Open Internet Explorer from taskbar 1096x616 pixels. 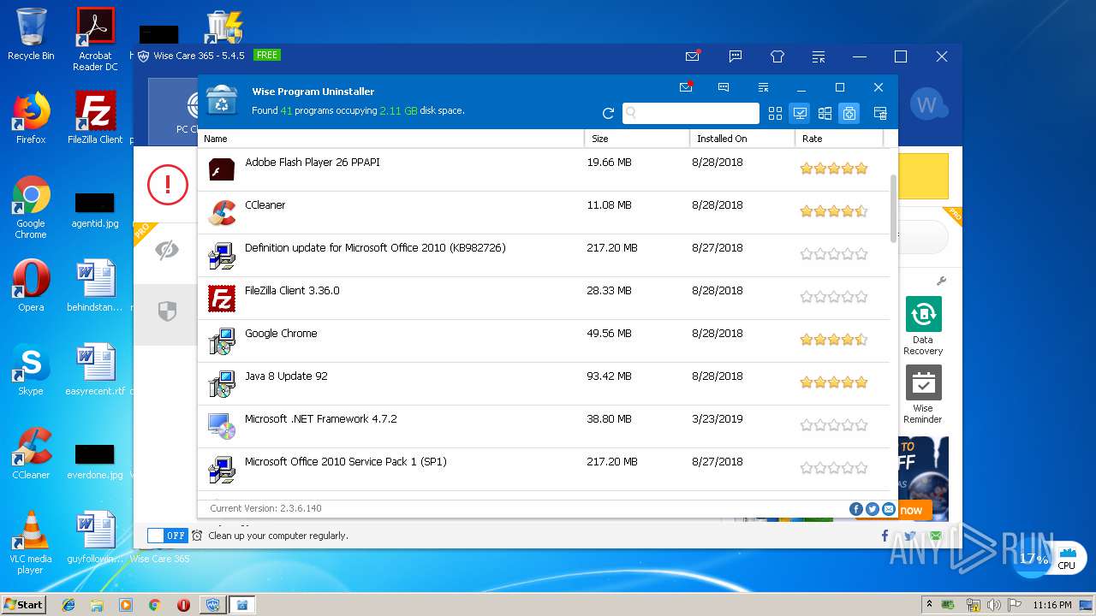click(68, 605)
